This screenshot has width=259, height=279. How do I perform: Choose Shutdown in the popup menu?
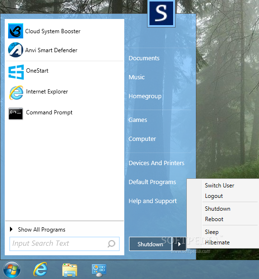tap(218, 209)
